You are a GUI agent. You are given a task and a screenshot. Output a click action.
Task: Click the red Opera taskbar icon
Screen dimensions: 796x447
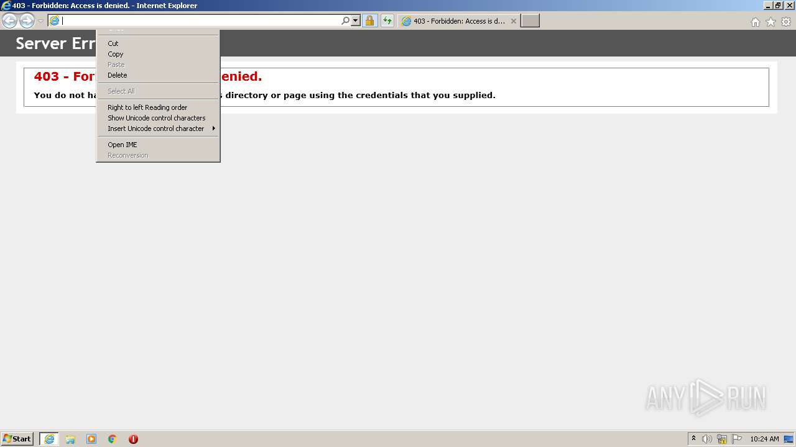pos(133,439)
